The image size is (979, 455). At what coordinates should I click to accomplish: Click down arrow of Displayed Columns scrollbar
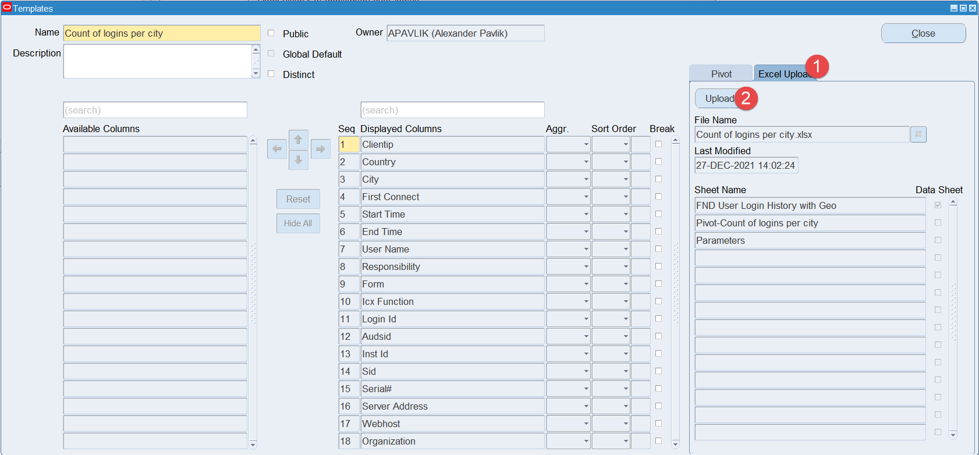pyautogui.click(x=676, y=445)
